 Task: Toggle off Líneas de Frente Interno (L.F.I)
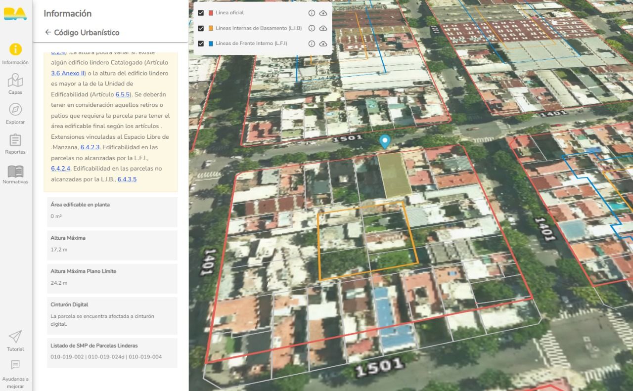pos(201,43)
